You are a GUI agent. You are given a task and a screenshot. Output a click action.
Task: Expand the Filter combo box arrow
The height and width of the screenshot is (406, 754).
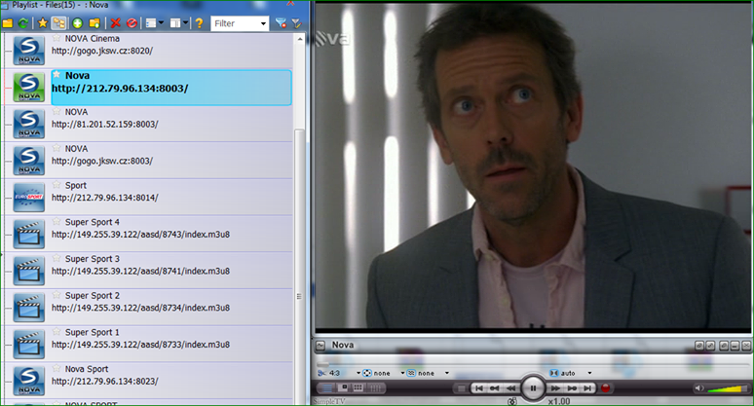(x=263, y=23)
